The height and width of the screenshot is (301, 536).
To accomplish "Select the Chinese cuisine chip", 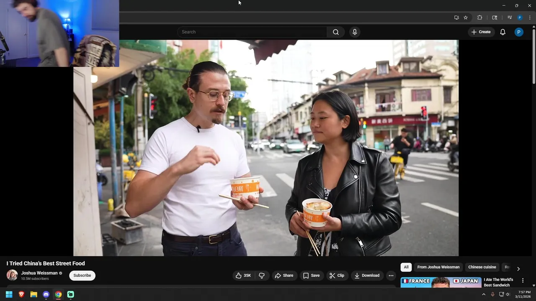I will (x=482, y=267).
